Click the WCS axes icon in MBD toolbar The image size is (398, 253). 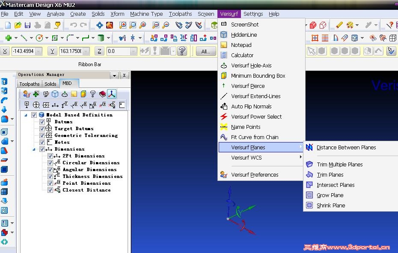pos(112,94)
